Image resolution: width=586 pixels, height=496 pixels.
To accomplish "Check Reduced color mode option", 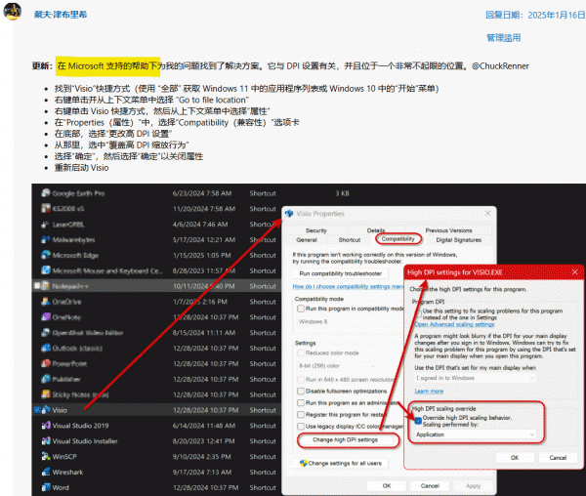I will 301,352.
